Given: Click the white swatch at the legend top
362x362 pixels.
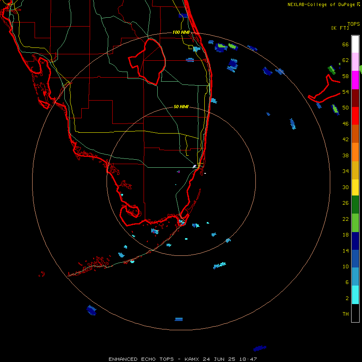Looking at the screenshot, I should [355, 44].
